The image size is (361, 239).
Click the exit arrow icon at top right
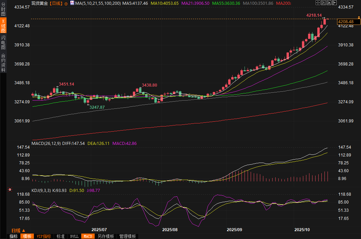334,3
